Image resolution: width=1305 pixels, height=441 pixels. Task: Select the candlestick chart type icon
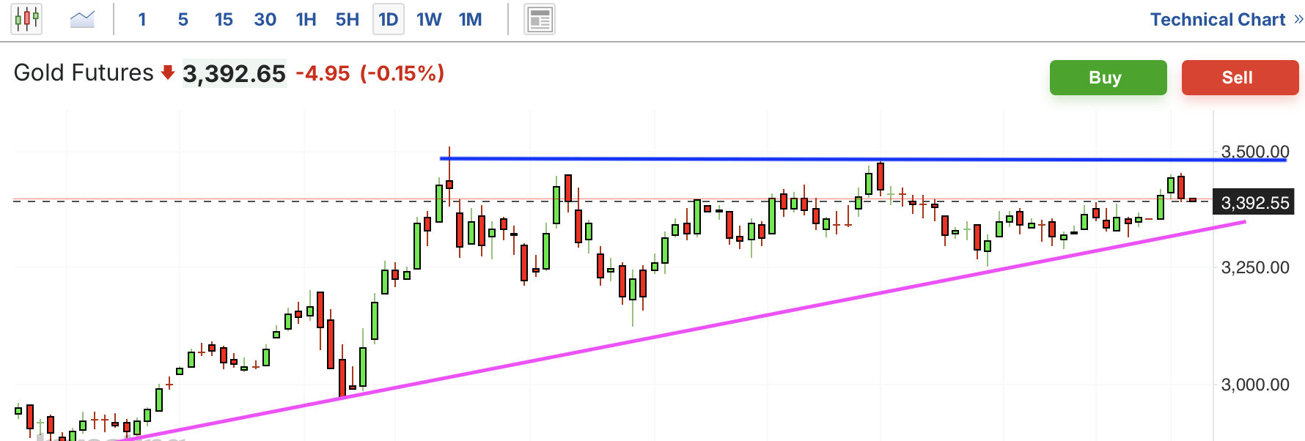point(26,19)
